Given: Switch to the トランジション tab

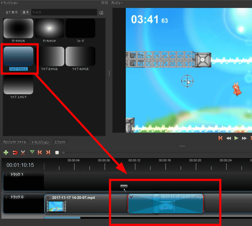Looking at the screenshot, I should (x=40, y=142).
